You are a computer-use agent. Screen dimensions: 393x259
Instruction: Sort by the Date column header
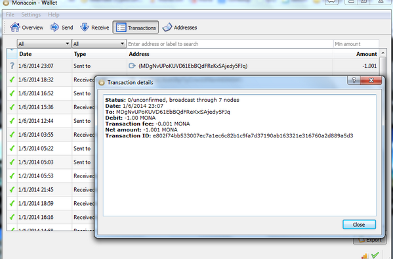click(45, 54)
